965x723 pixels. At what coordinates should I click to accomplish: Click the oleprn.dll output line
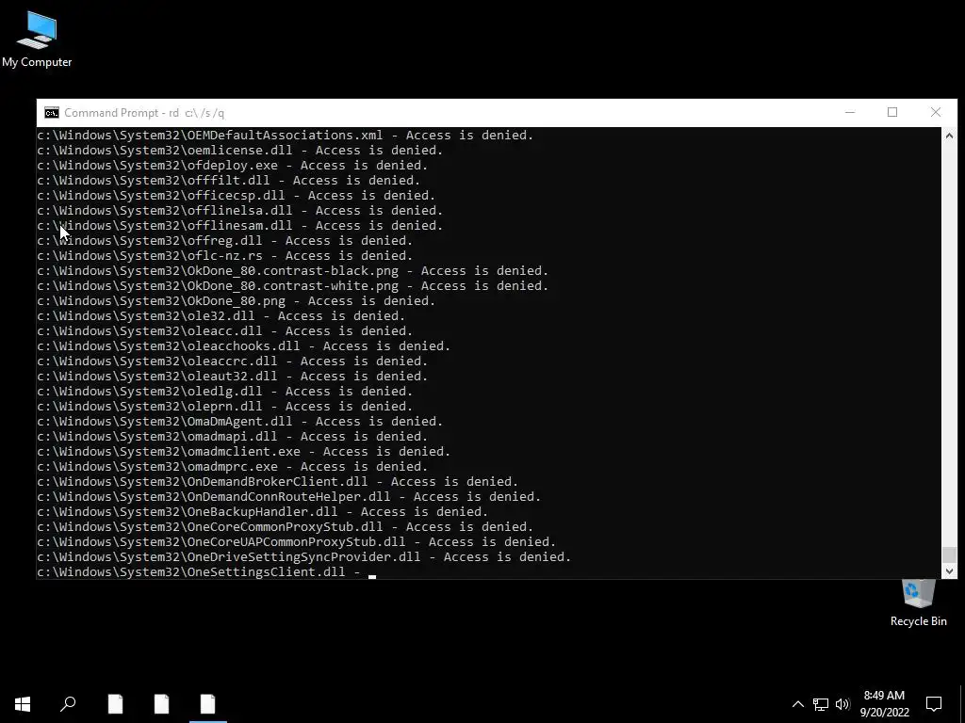(224, 407)
